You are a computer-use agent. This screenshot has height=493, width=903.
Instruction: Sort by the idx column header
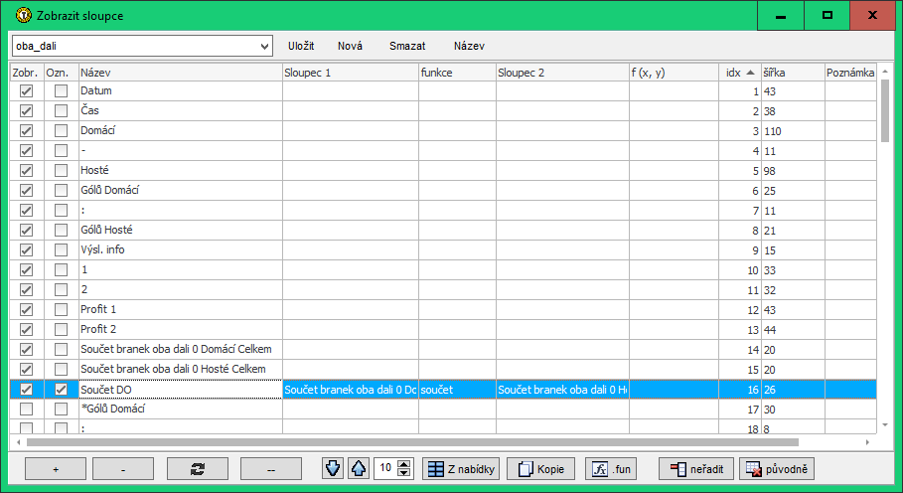(739, 73)
